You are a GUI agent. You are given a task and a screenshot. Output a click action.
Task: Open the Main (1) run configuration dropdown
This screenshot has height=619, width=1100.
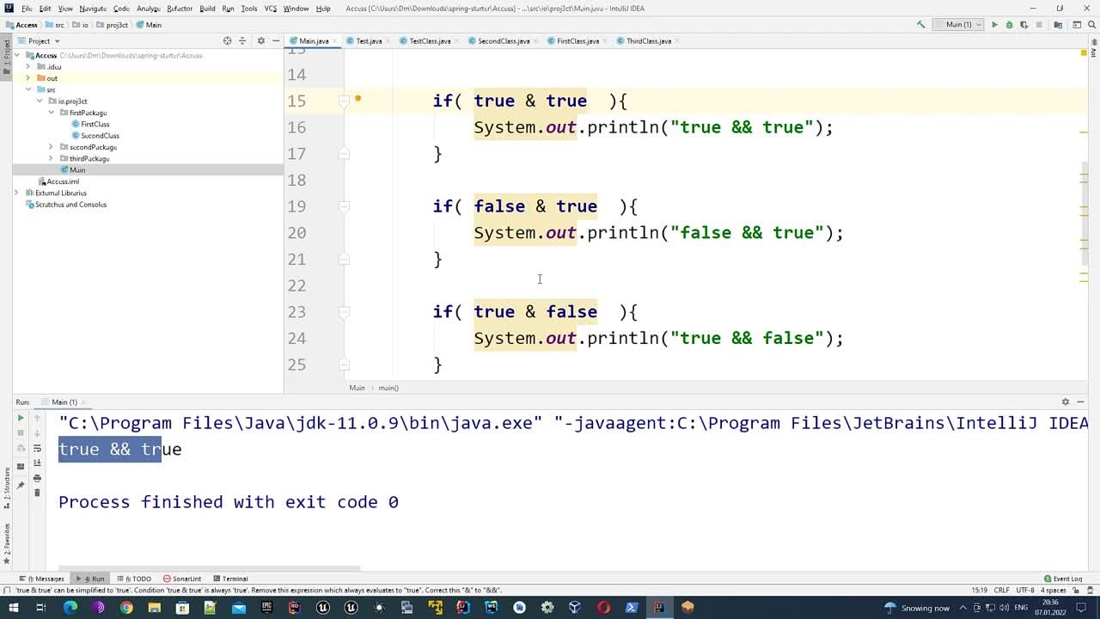click(x=962, y=25)
